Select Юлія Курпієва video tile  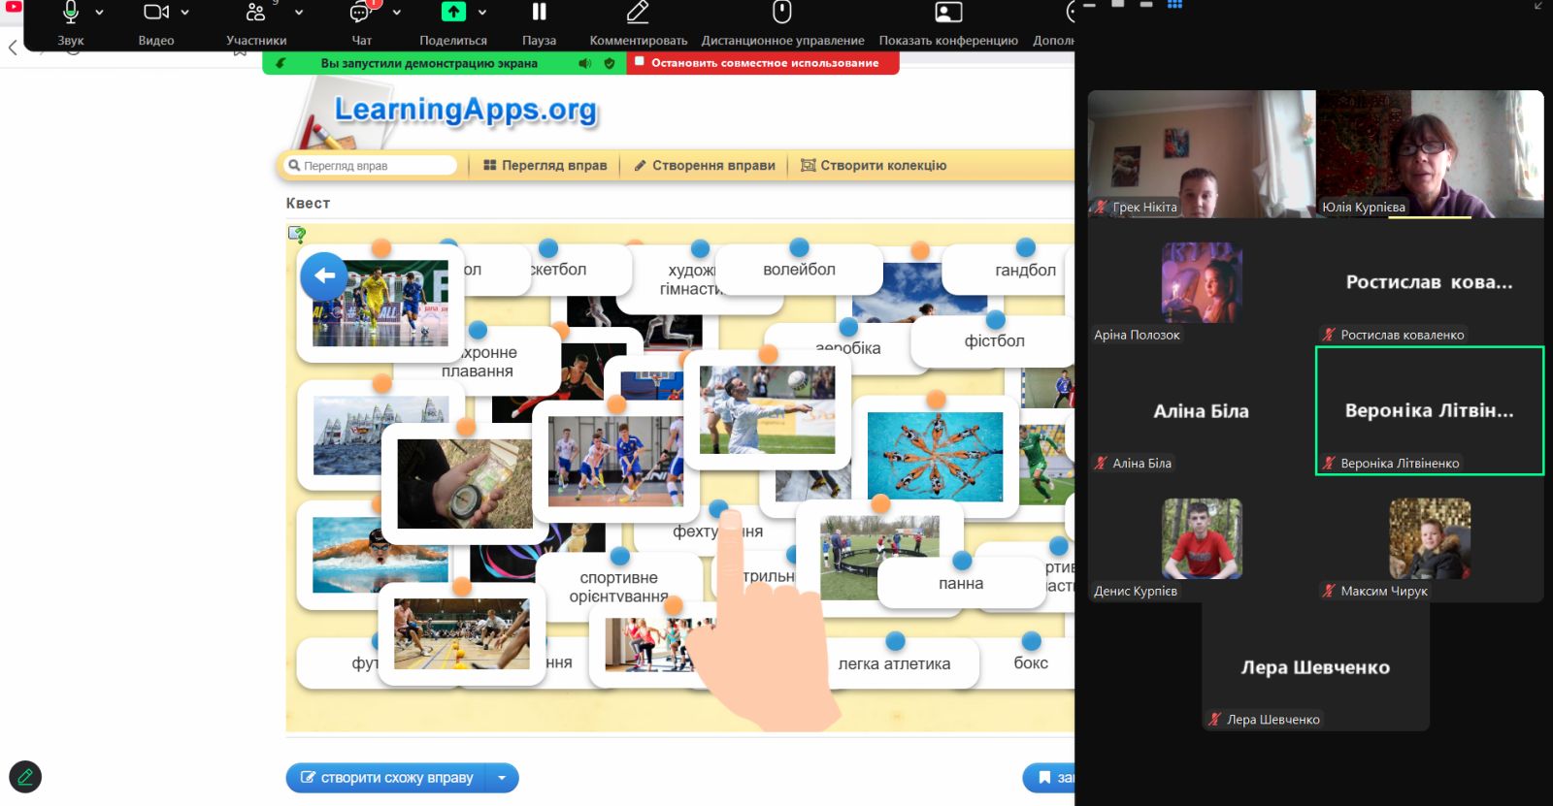pos(1430,154)
